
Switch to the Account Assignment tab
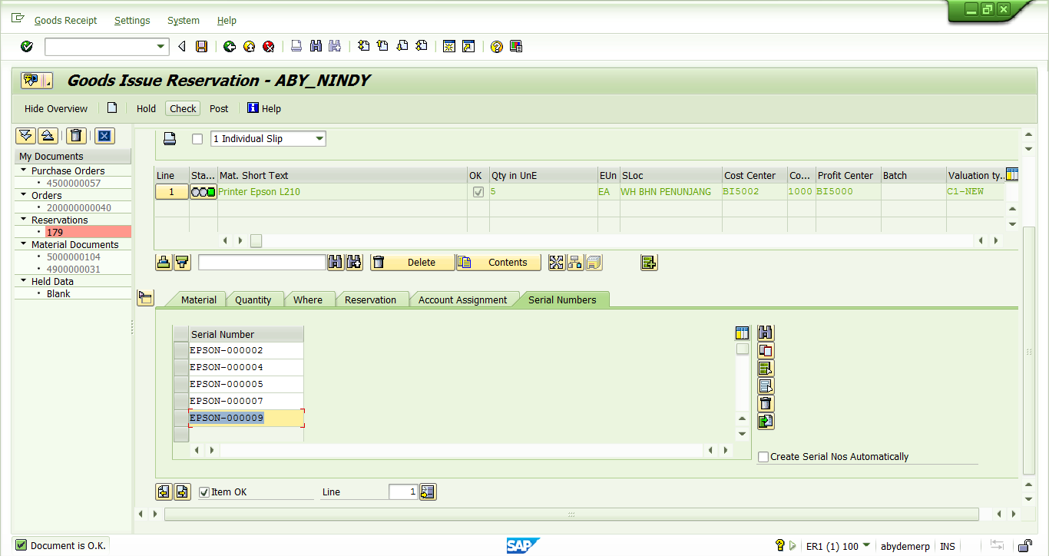464,300
